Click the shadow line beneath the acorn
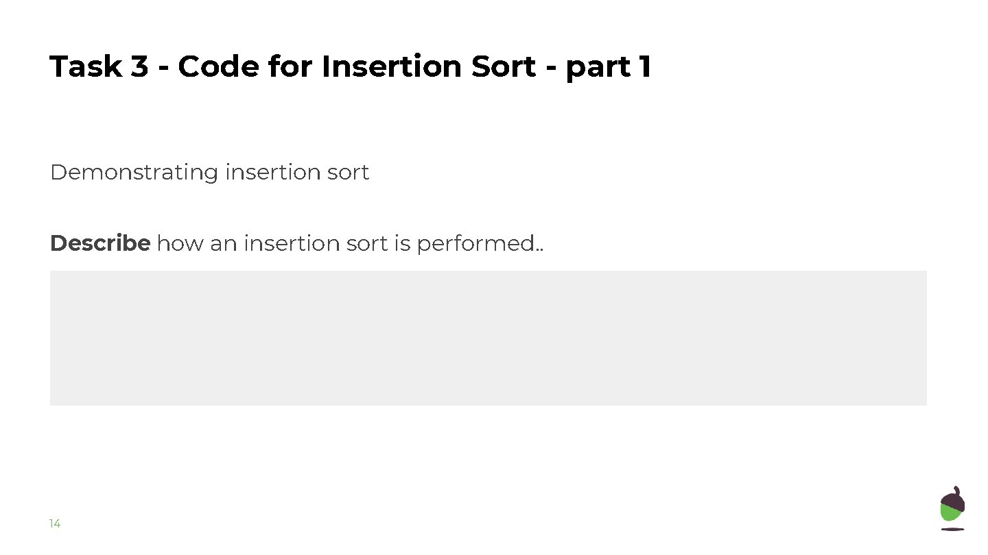Screen dimensions: 988x555 click(952, 529)
